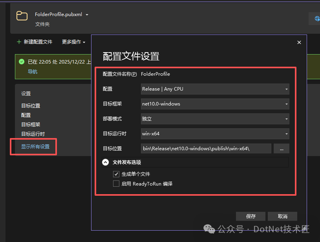
Task: Open the 目标运行时 dropdown showing win-x64
Action: tap(215, 133)
